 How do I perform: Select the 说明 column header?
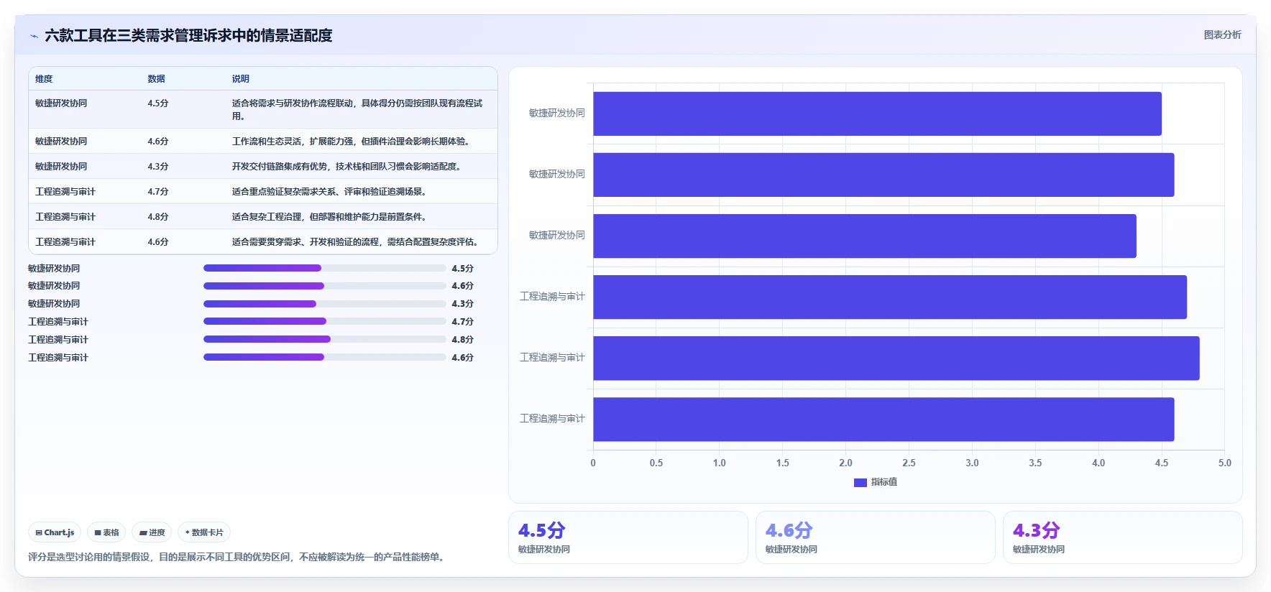[240, 79]
